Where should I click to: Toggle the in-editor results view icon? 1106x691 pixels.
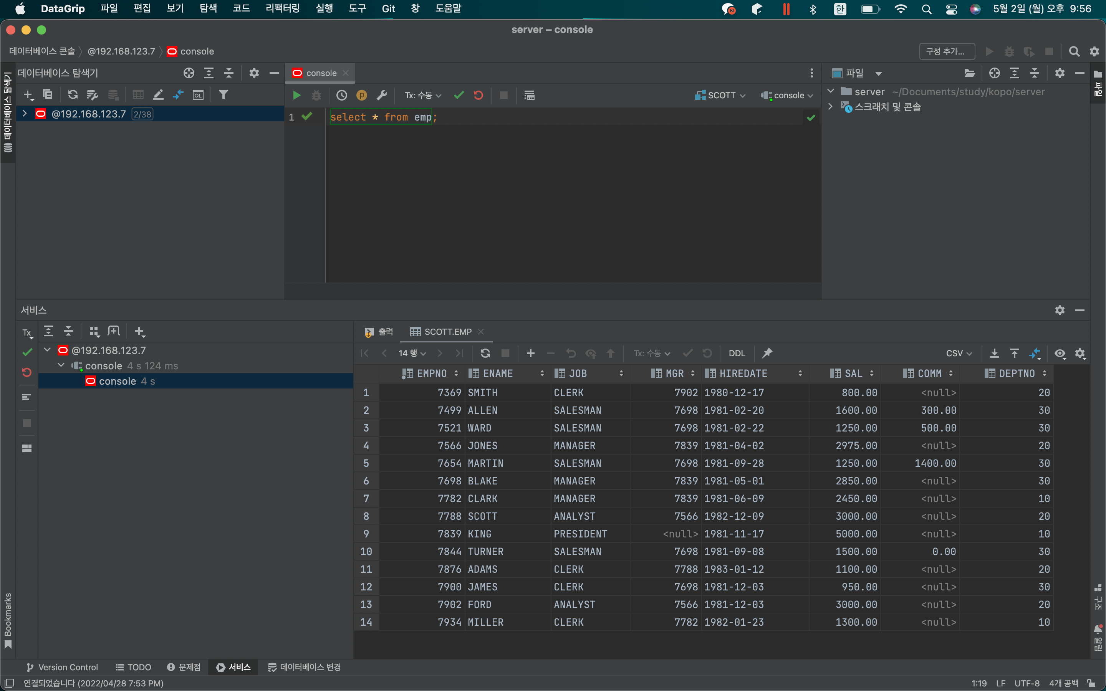[x=529, y=95]
